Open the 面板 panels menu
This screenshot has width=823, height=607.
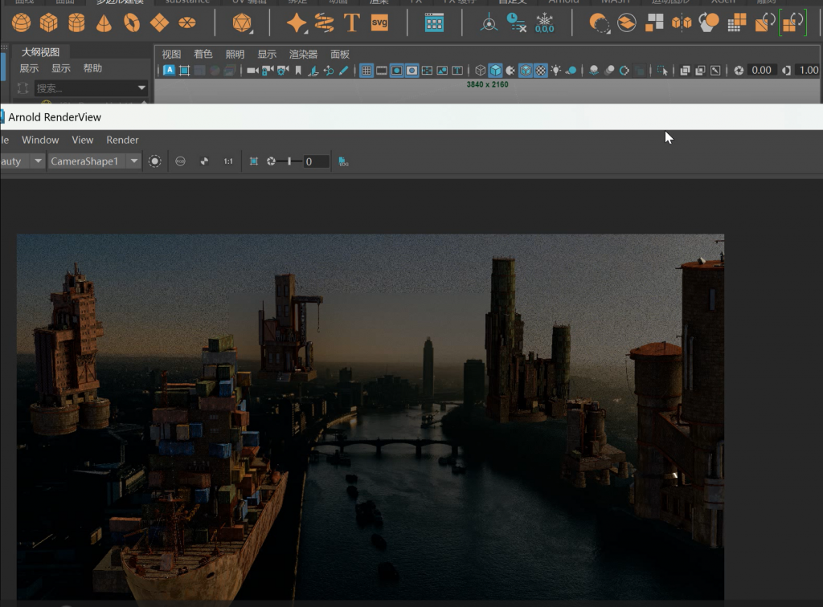click(340, 54)
